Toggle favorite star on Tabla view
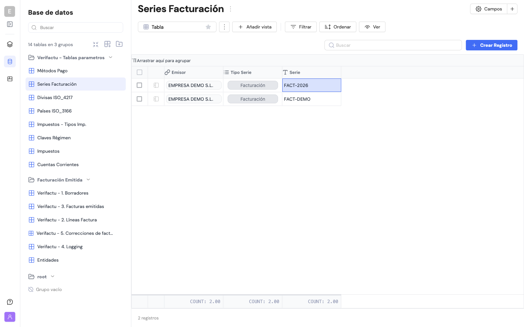 click(x=208, y=27)
